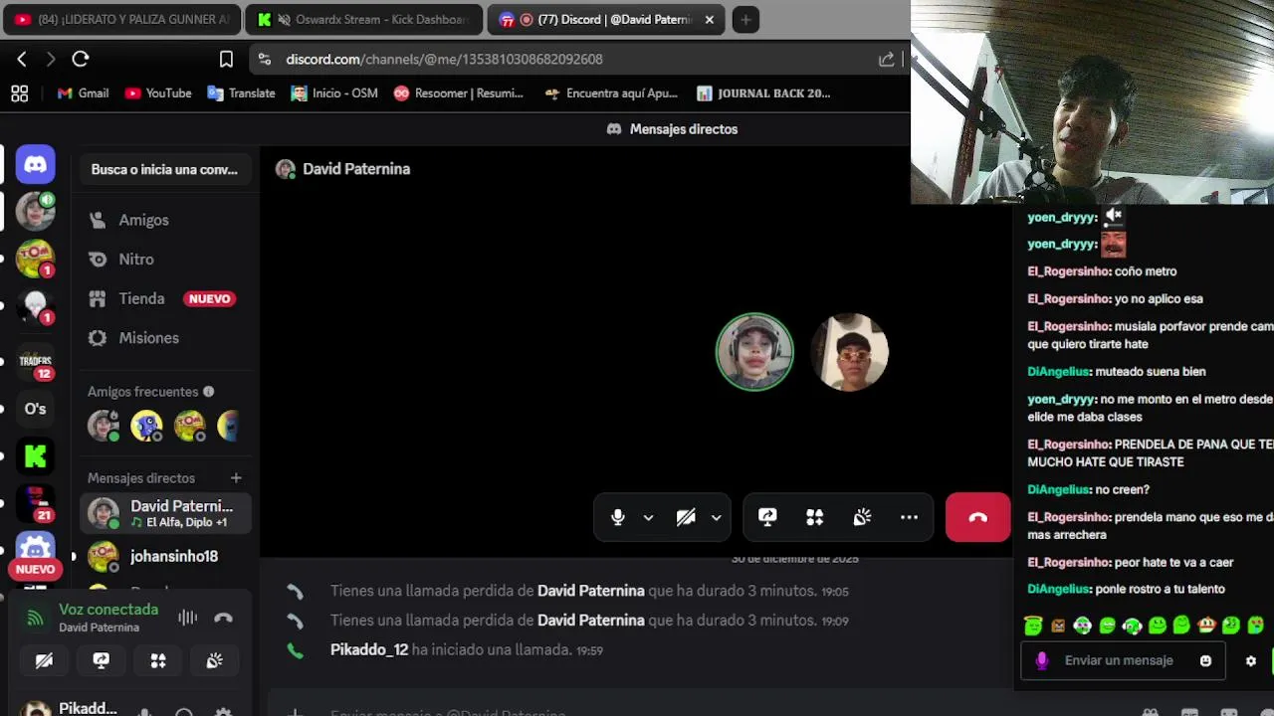This screenshot has width=1274, height=716.
Task: Switch to Oswardx Stream Kick Dashboard tab
Action: tap(363, 19)
